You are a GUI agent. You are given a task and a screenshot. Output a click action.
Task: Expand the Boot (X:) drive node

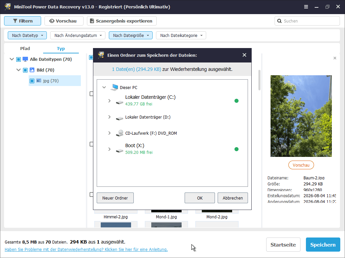coord(109,149)
